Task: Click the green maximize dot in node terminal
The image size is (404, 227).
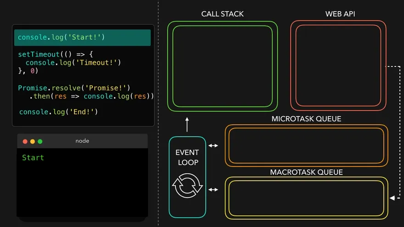Action: [x=40, y=141]
